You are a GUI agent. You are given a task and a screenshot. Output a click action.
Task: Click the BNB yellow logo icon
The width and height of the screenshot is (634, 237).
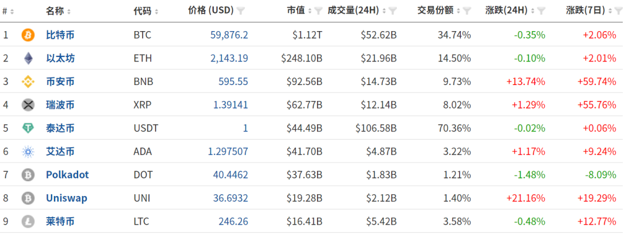pyautogui.click(x=28, y=82)
